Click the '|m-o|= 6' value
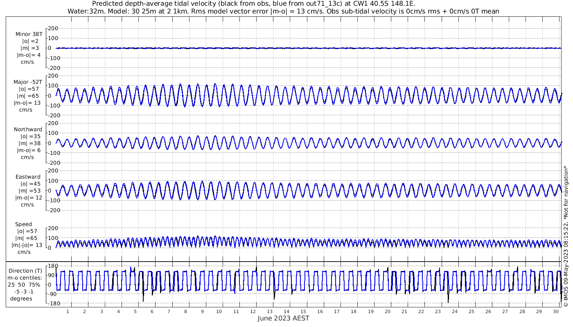This screenshot has width=573, height=327. pos(29,150)
